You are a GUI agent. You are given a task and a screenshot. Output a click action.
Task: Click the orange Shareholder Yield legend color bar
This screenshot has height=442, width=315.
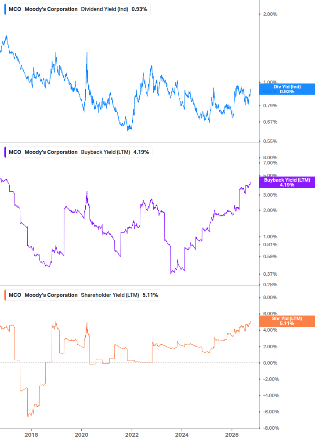[x=5, y=295]
